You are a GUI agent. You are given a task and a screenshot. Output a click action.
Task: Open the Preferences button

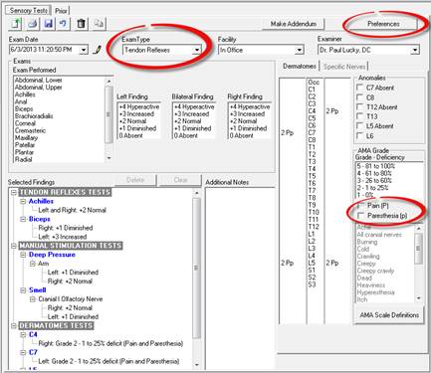pos(383,24)
